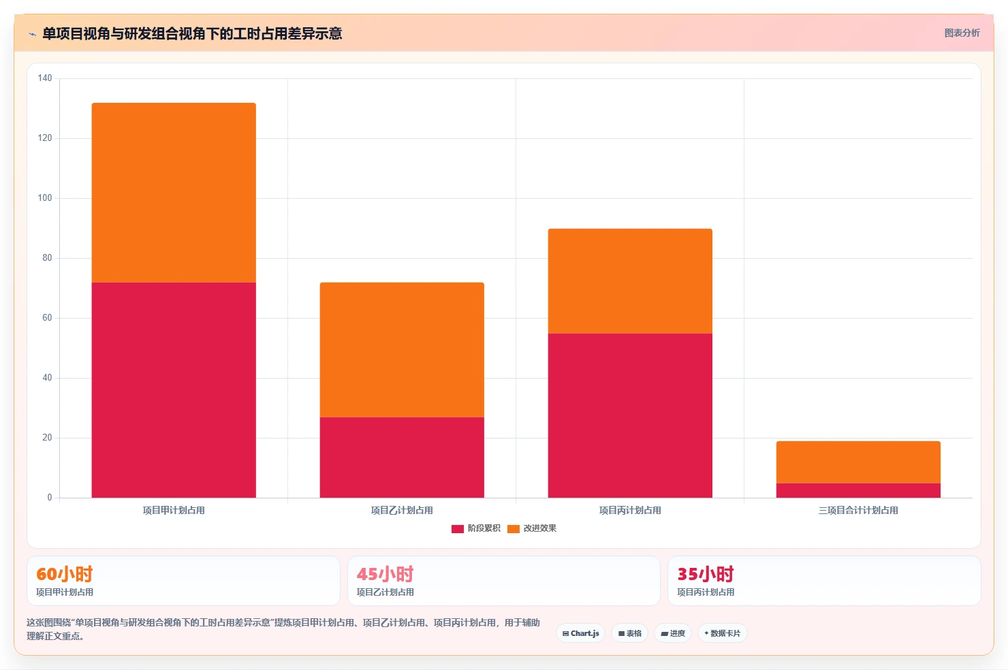Select the 数据卡片 tag chip
1008x670 pixels.
coord(723,633)
